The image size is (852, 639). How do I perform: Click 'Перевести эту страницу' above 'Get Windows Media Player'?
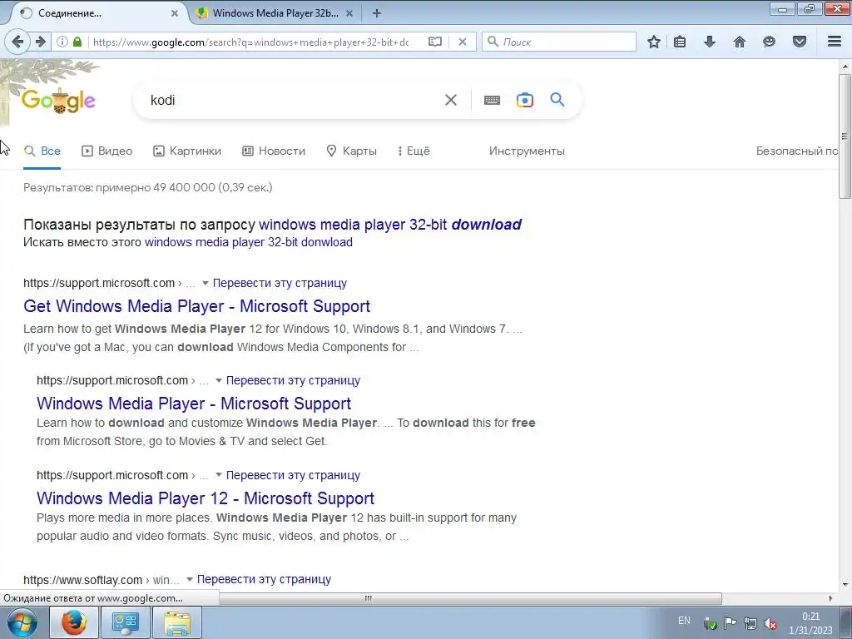pos(280,283)
